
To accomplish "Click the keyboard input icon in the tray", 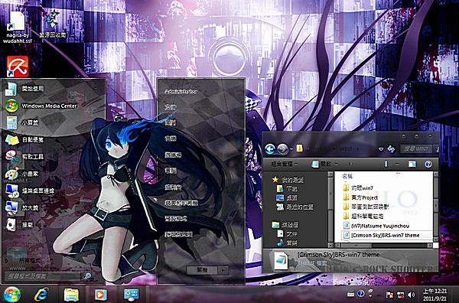I will (351, 294).
